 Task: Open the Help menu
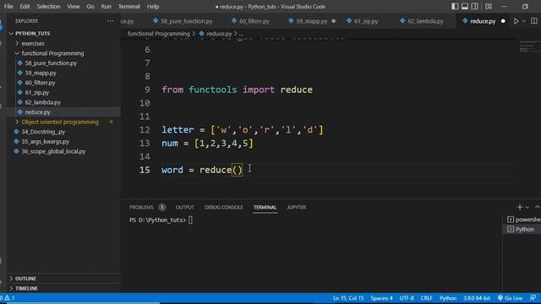click(153, 6)
